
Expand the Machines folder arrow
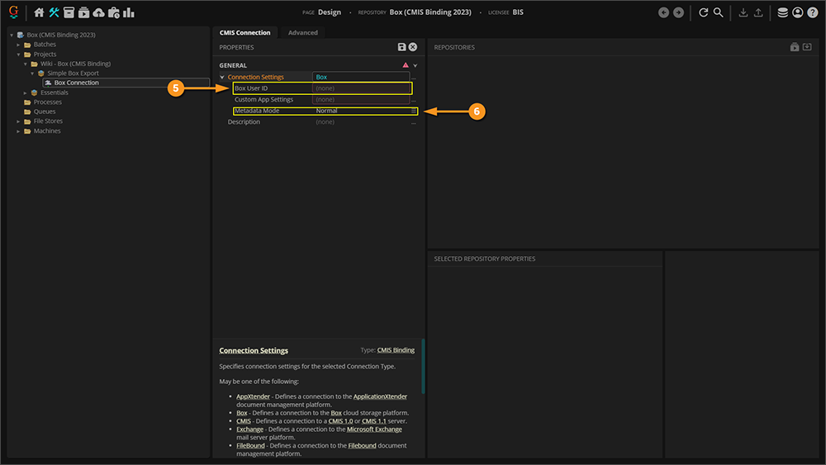click(18, 131)
